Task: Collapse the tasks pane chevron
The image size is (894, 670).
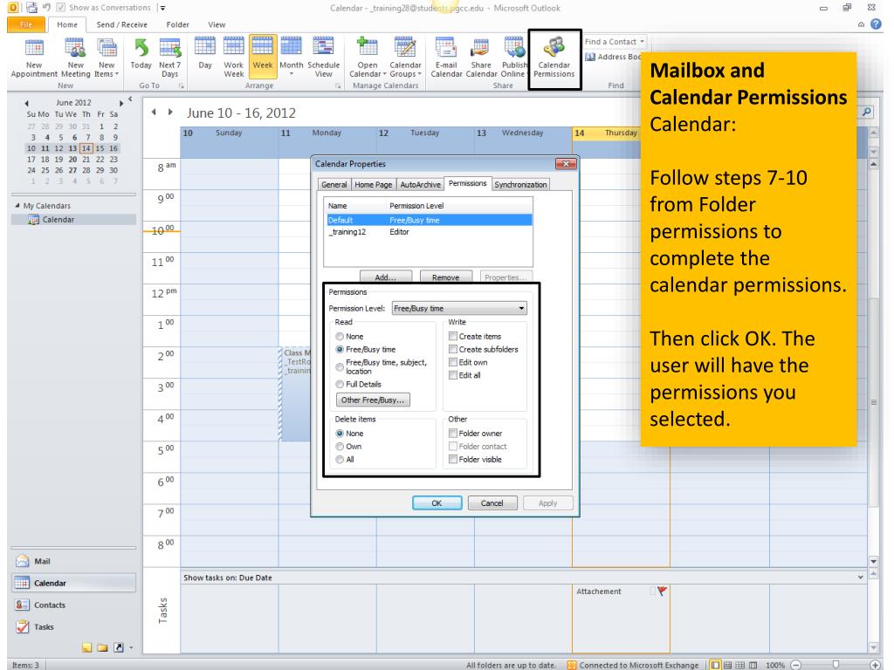Action: pos(860,578)
